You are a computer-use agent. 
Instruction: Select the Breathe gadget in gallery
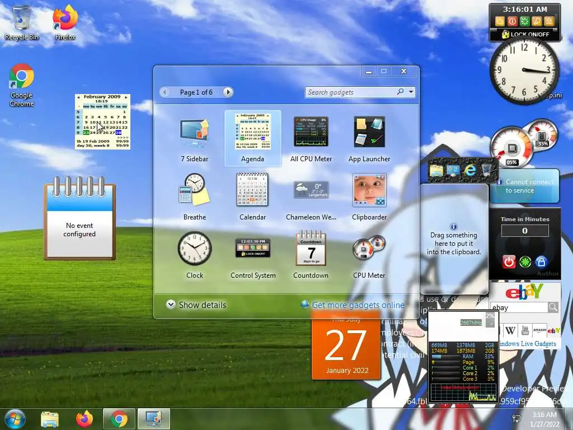point(194,197)
